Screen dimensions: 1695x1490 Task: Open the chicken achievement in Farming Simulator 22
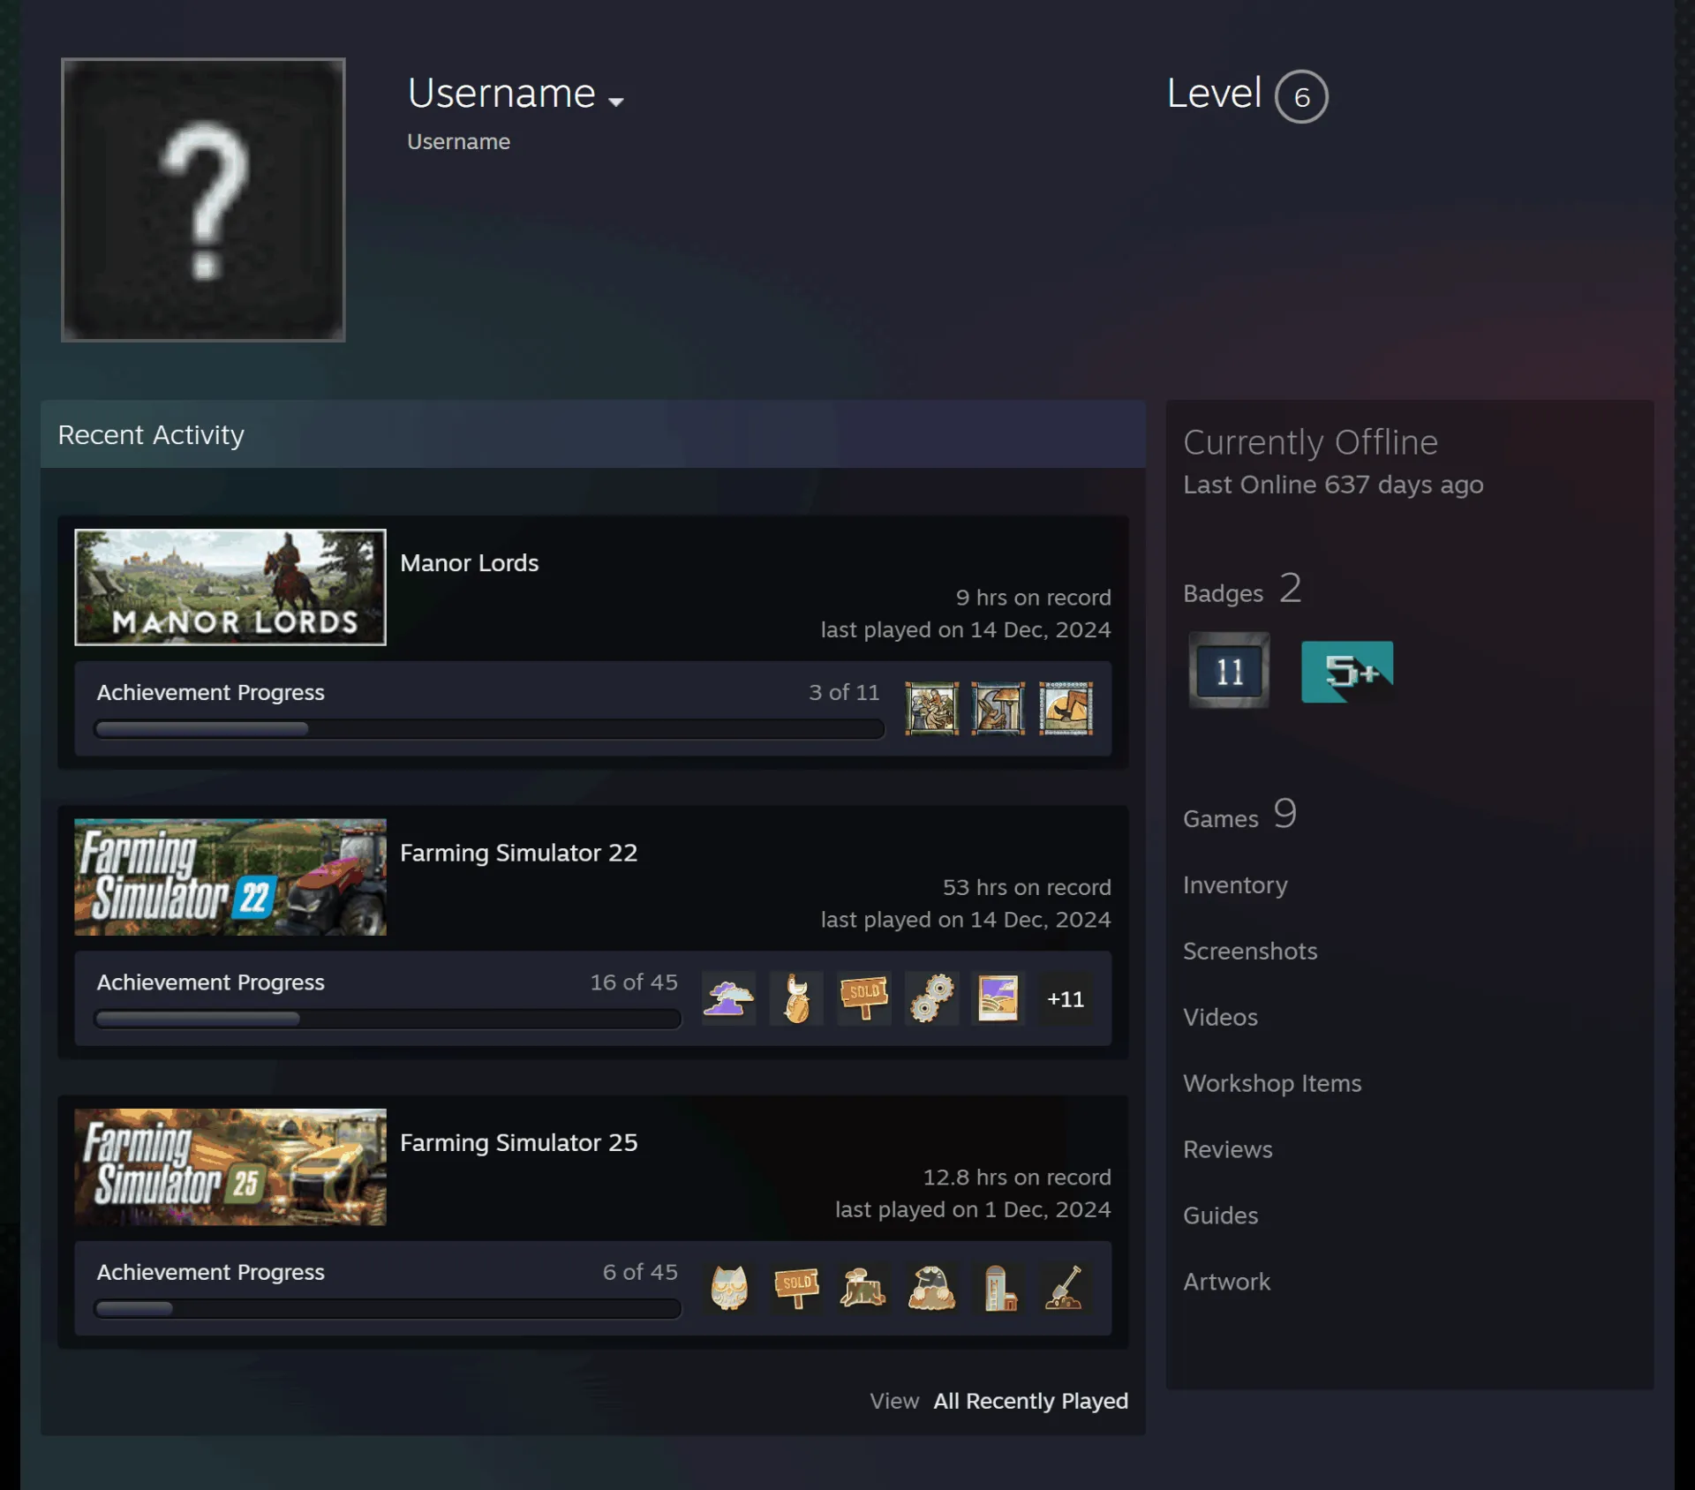pyautogui.click(x=796, y=998)
